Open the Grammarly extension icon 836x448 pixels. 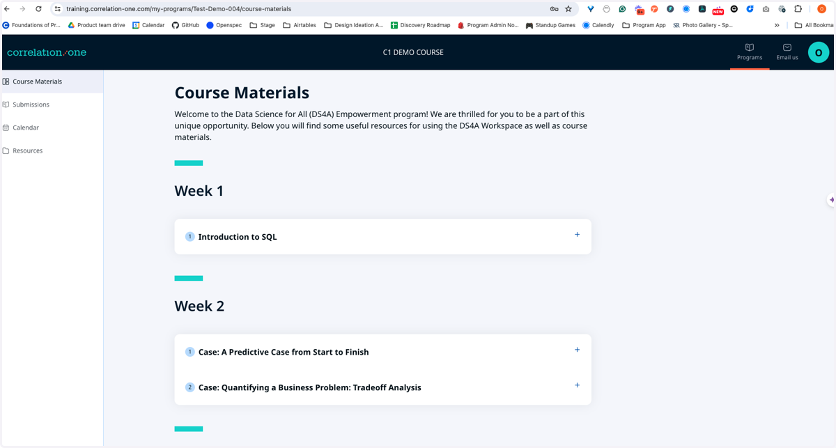click(622, 9)
